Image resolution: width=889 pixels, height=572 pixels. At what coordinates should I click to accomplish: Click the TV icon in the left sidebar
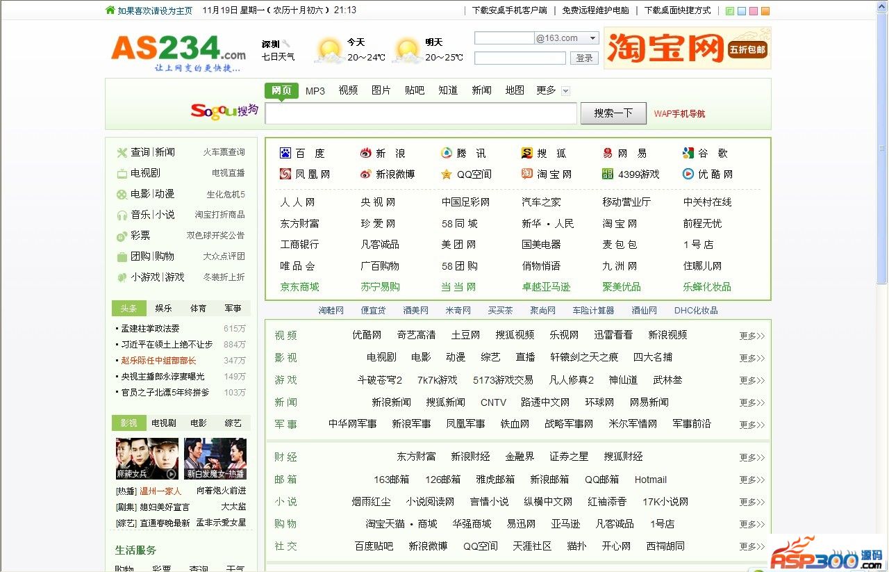pos(122,173)
